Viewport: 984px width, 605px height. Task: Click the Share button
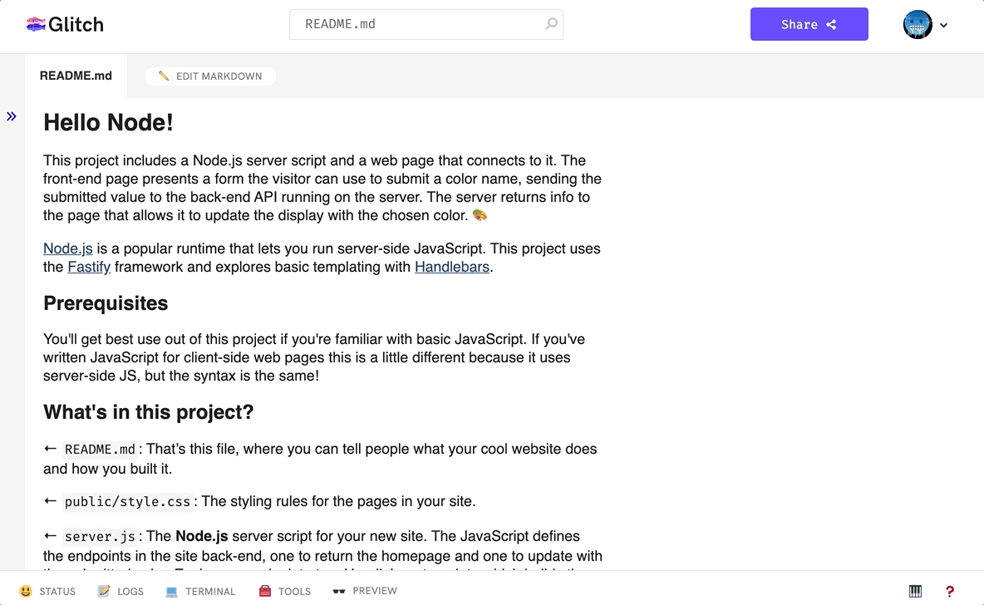coord(809,24)
